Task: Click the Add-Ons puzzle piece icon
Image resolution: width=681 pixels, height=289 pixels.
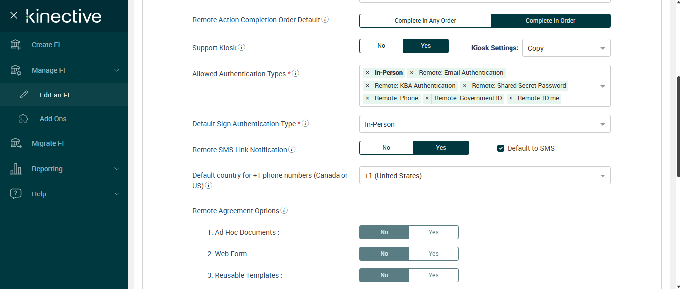Action: (x=24, y=119)
